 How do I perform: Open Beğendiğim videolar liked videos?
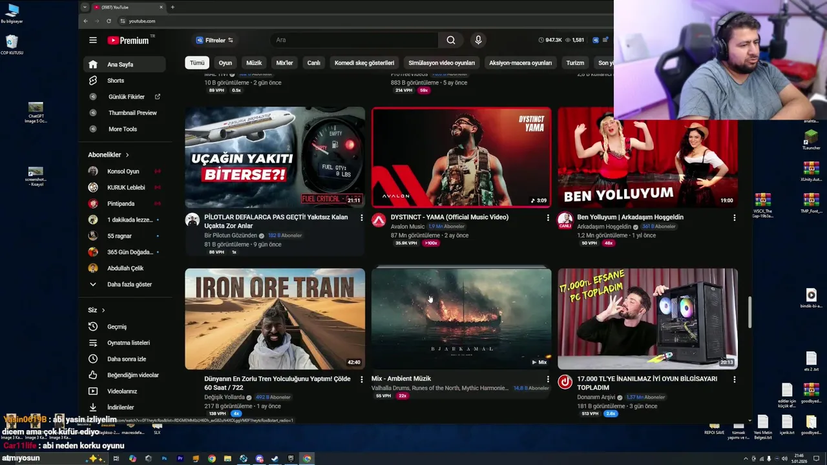click(x=125, y=375)
